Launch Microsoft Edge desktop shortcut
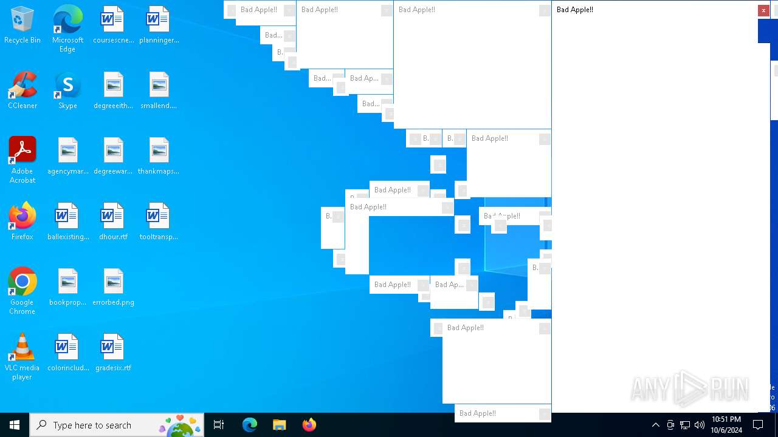This screenshot has height=437, width=778. pyautogui.click(x=67, y=29)
